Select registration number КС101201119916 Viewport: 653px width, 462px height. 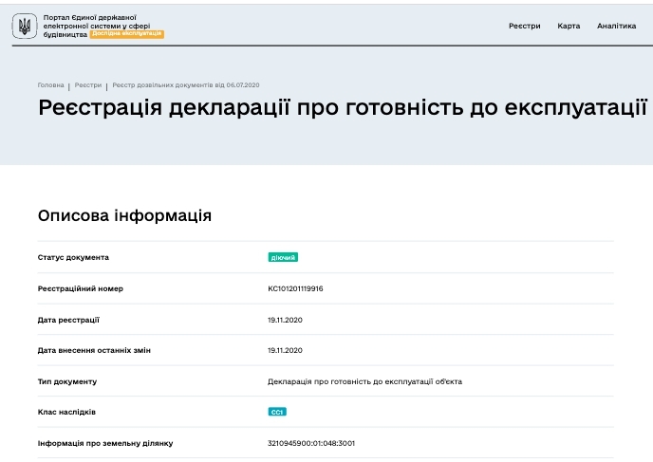pyautogui.click(x=295, y=288)
